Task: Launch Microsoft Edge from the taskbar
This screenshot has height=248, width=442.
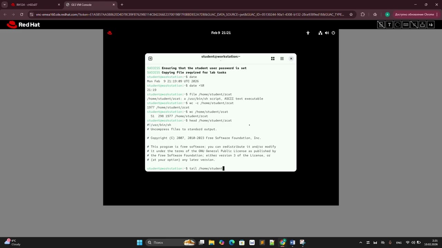Action: pos(232,242)
